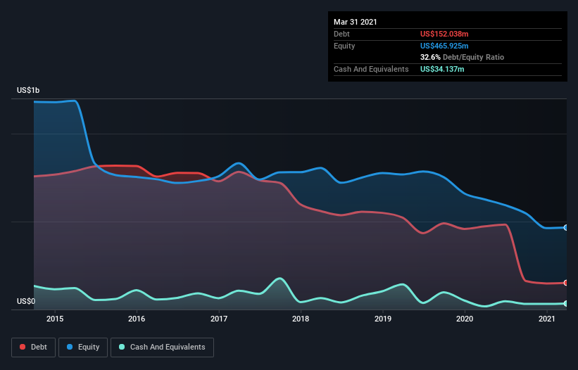Click the US$152.038m debt value
This screenshot has height=370, width=578.
[444, 34]
